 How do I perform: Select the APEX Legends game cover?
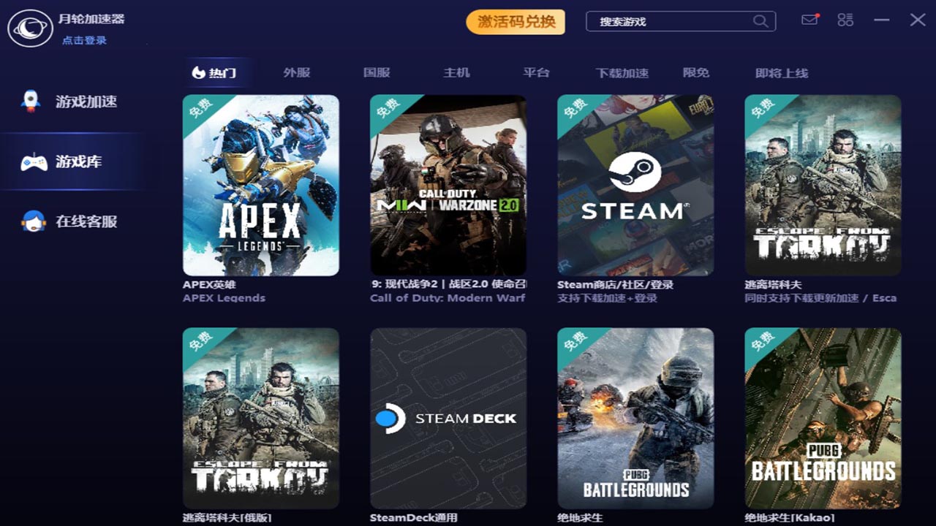point(261,186)
